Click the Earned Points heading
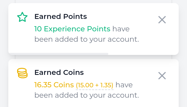 coord(61,17)
